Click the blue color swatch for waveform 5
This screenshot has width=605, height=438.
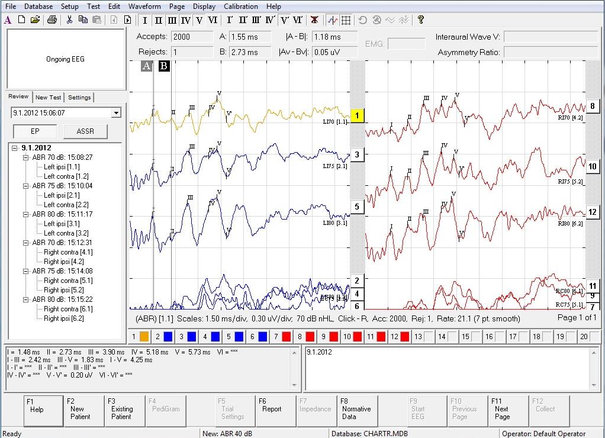click(x=239, y=337)
